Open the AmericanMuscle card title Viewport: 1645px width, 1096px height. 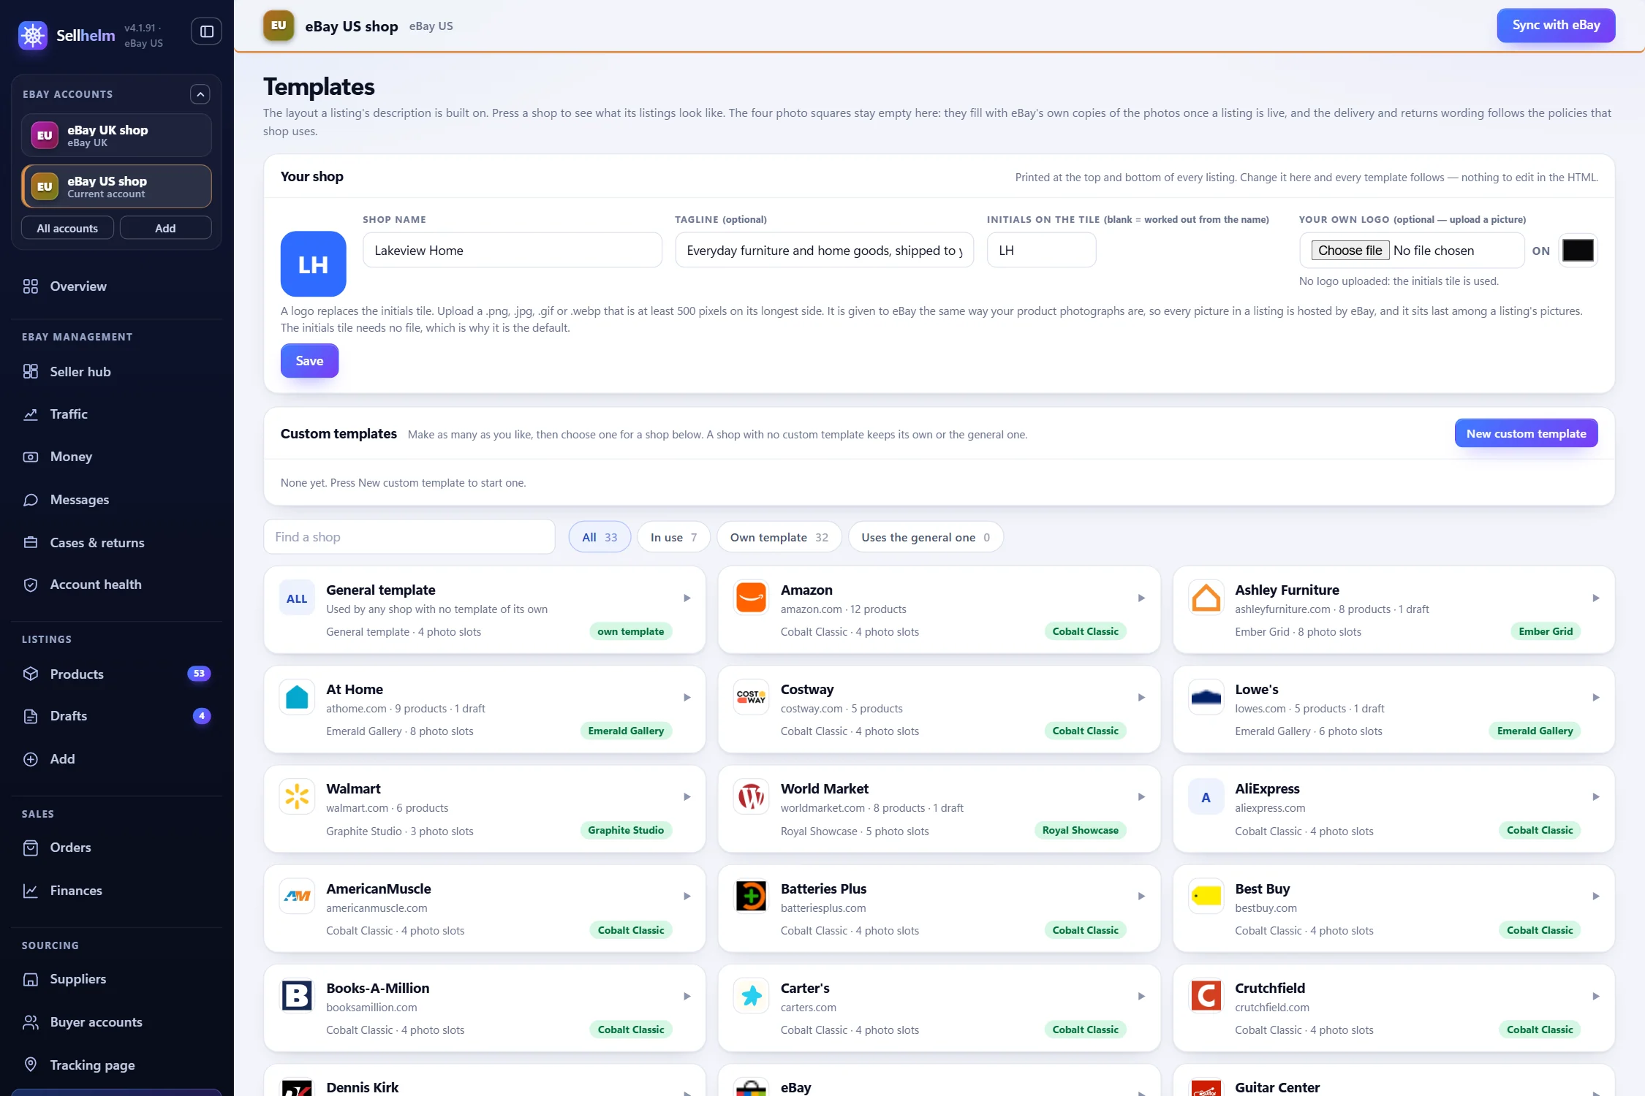pos(378,889)
